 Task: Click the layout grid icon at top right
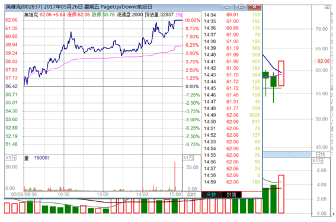(x=327, y=7)
